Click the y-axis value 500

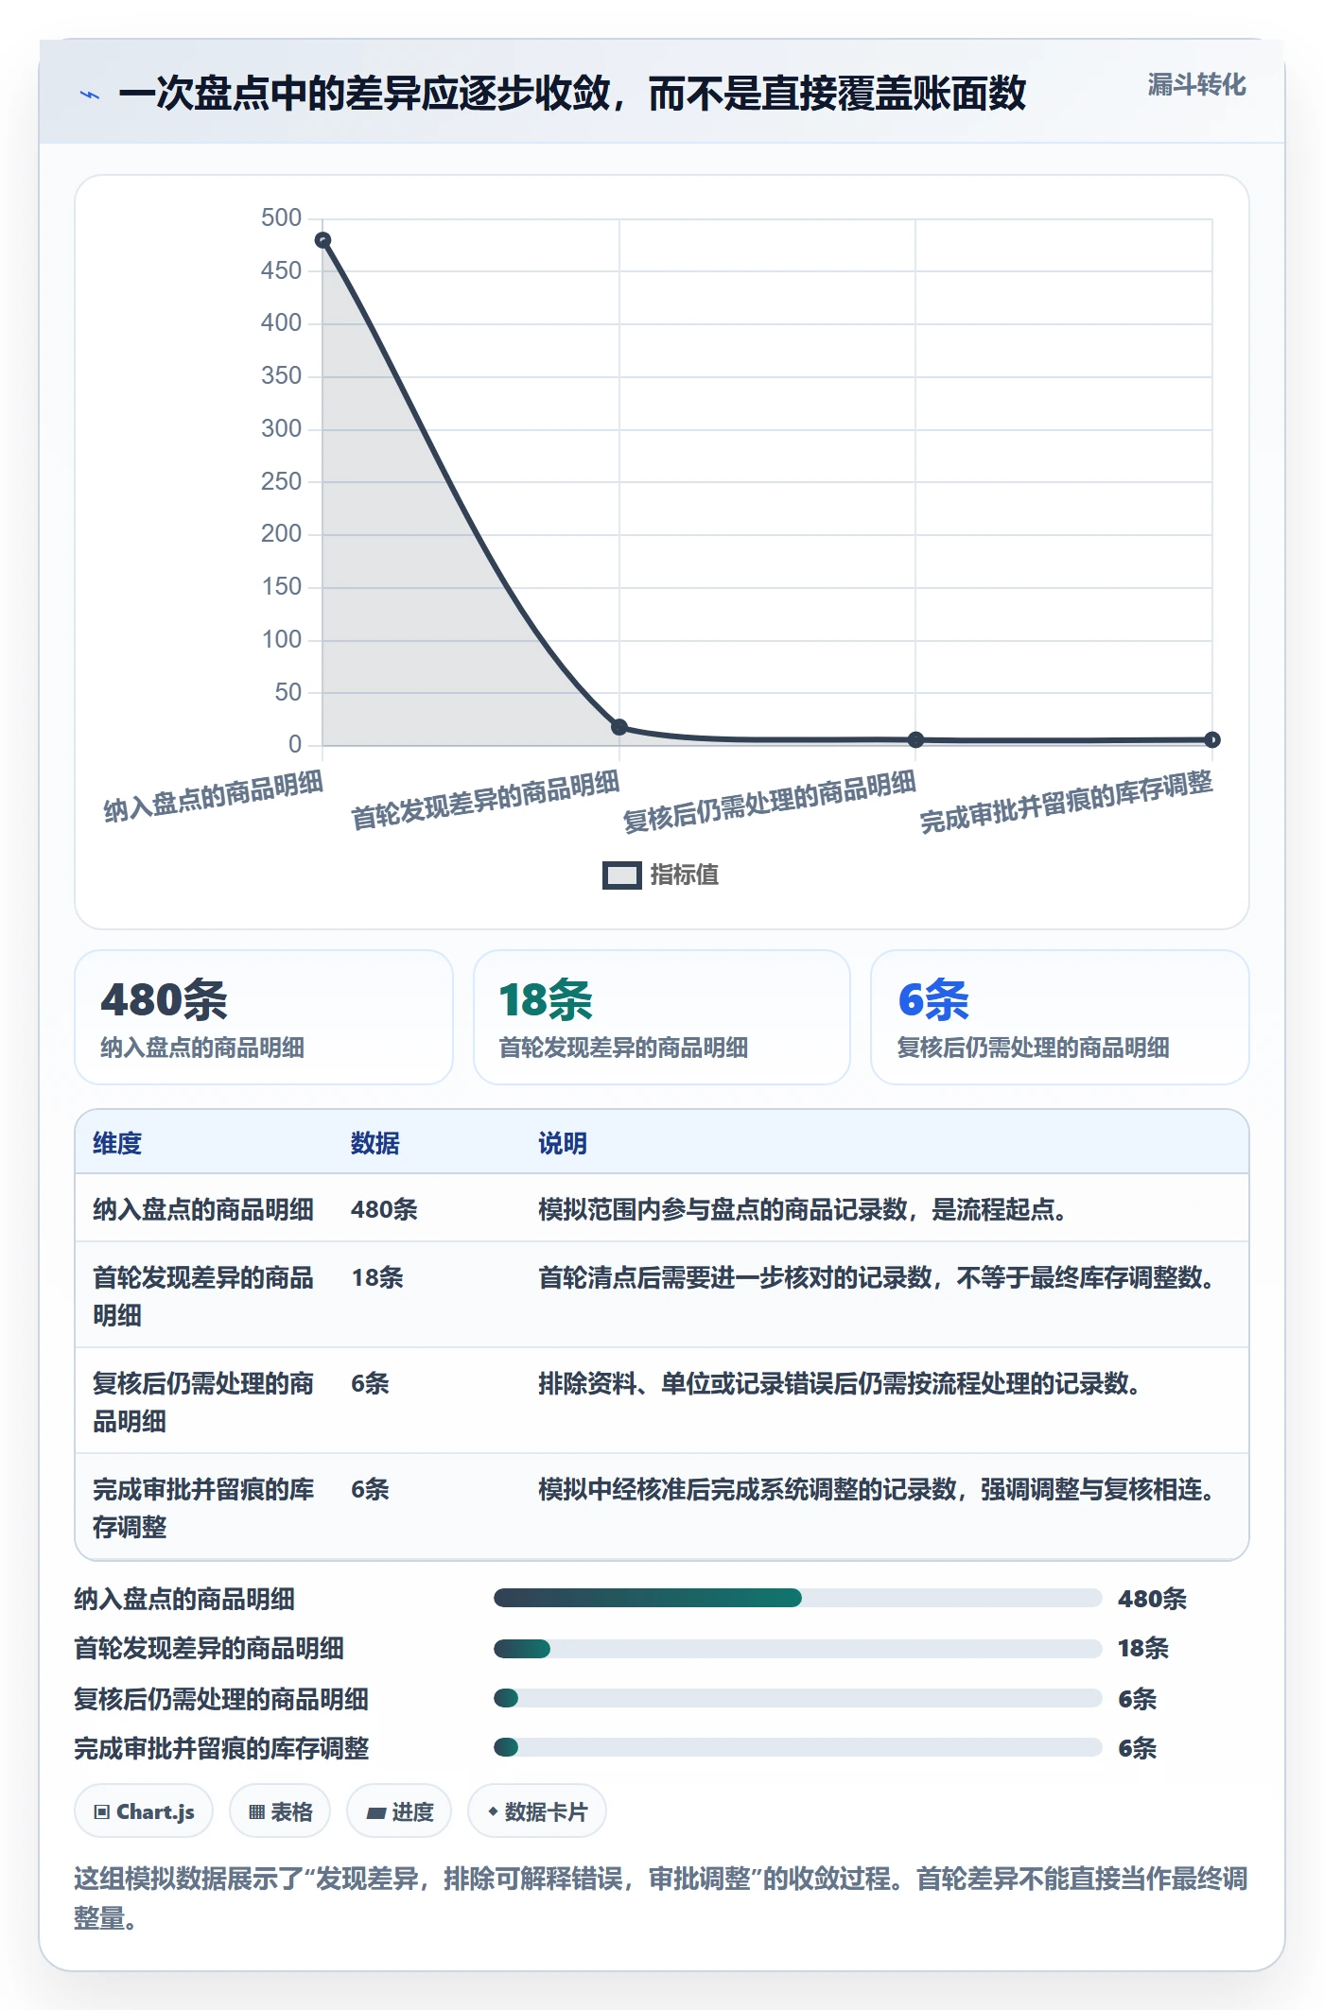pyautogui.click(x=281, y=217)
